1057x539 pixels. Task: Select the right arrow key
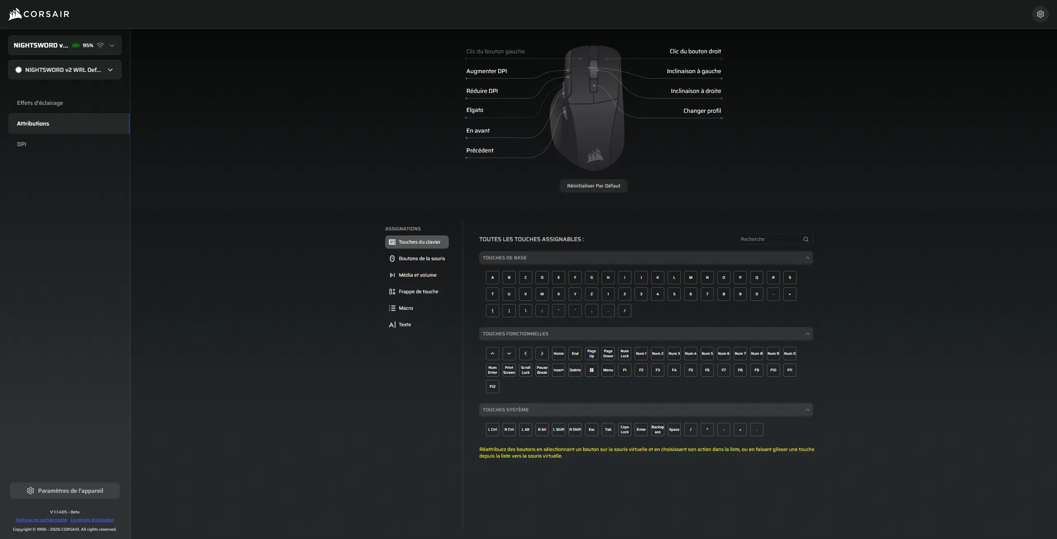pos(542,354)
